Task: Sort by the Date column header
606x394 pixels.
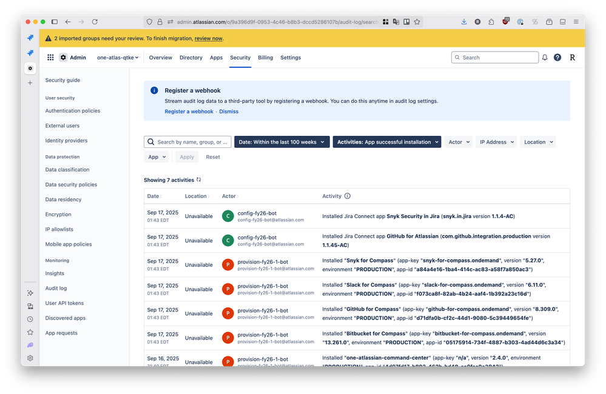Action: (154, 196)
